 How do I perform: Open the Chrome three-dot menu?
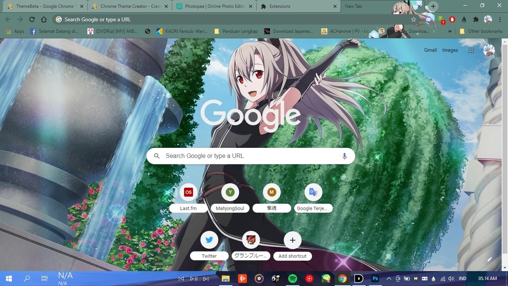500,19
